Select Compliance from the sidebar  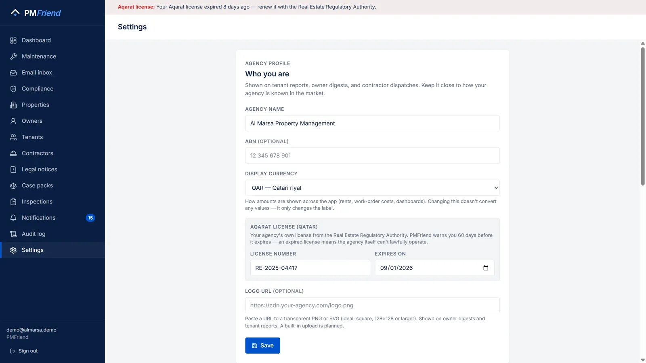[52, 89]
